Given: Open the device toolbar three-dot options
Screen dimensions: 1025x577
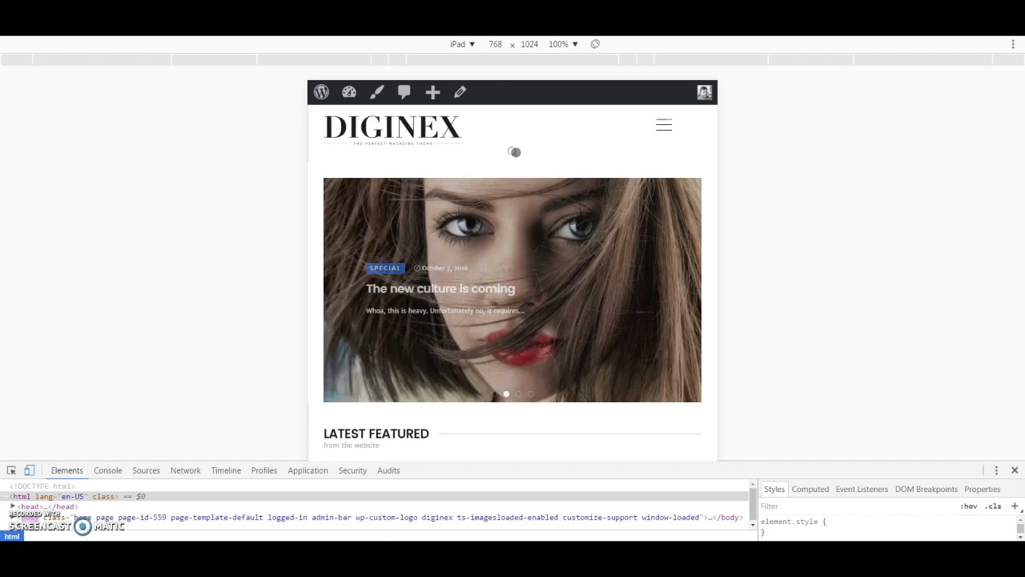Looking at the screenshot, I should point(1013,44).
